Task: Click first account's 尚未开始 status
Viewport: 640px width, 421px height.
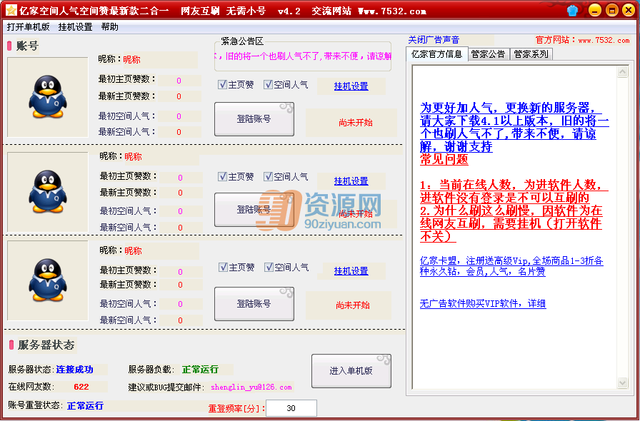Action: pos(356,123)
